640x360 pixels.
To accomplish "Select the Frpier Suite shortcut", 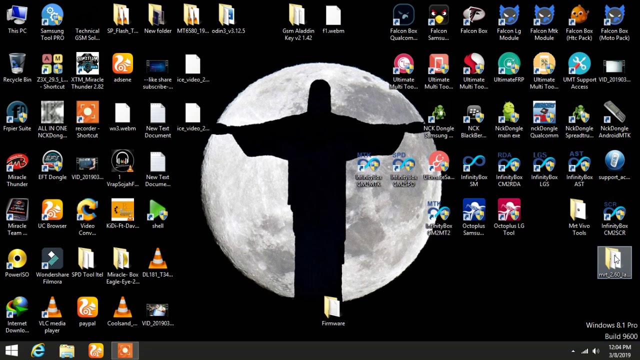I will pyautogui.click(x=17, y=117).
